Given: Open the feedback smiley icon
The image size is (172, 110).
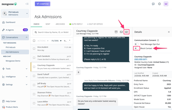Looking at the screenshot, I should pyautogui.click(x=153, y=4).
